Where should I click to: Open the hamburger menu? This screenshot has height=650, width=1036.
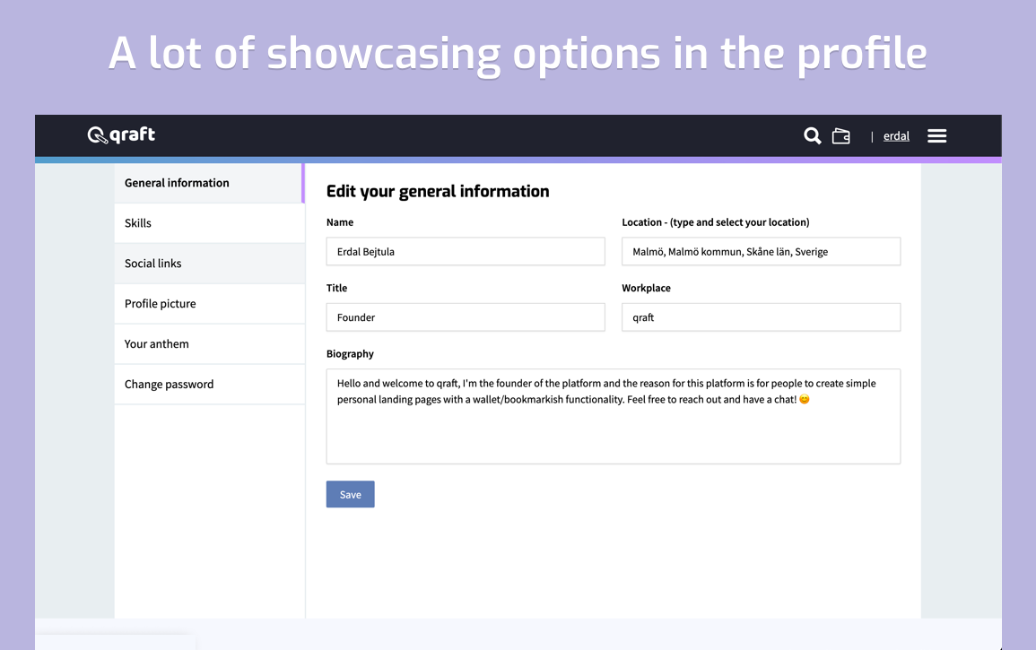pos(936,136)
